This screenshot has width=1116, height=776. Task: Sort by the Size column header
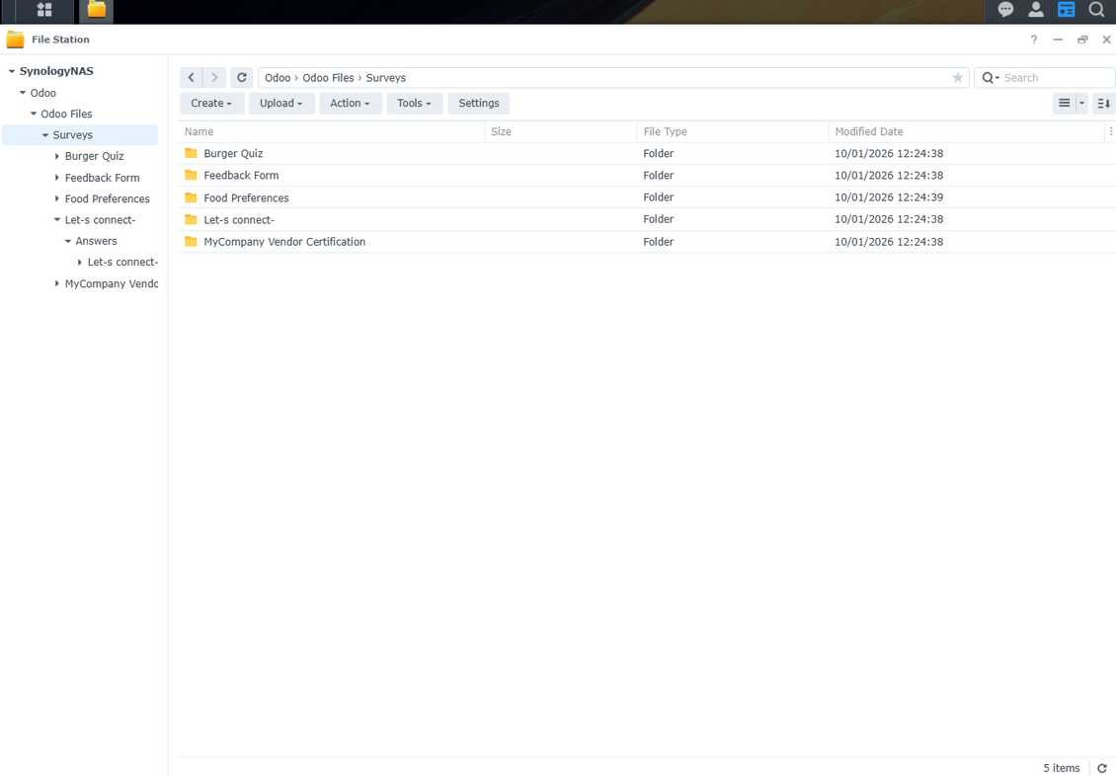[x=561, y=131]
